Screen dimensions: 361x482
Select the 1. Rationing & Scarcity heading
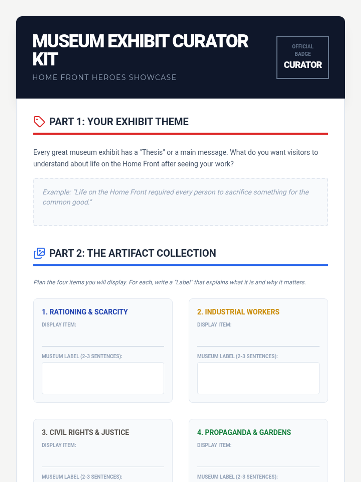point(85,312)
